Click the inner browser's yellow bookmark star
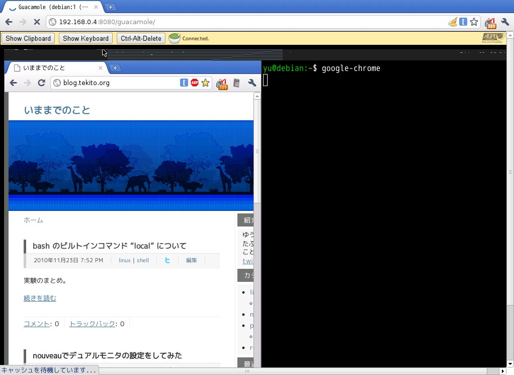The image size is (514, 375). 206,83
